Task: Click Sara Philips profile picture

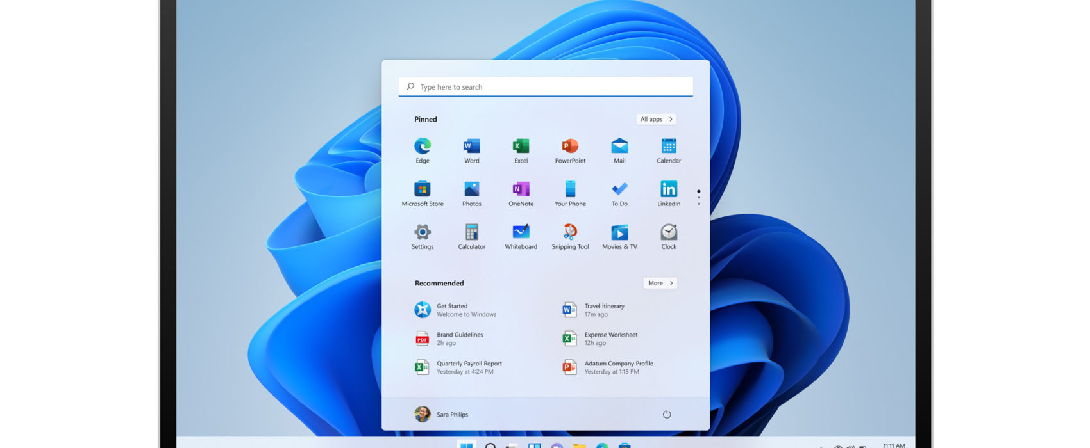Action: (422, 414)
